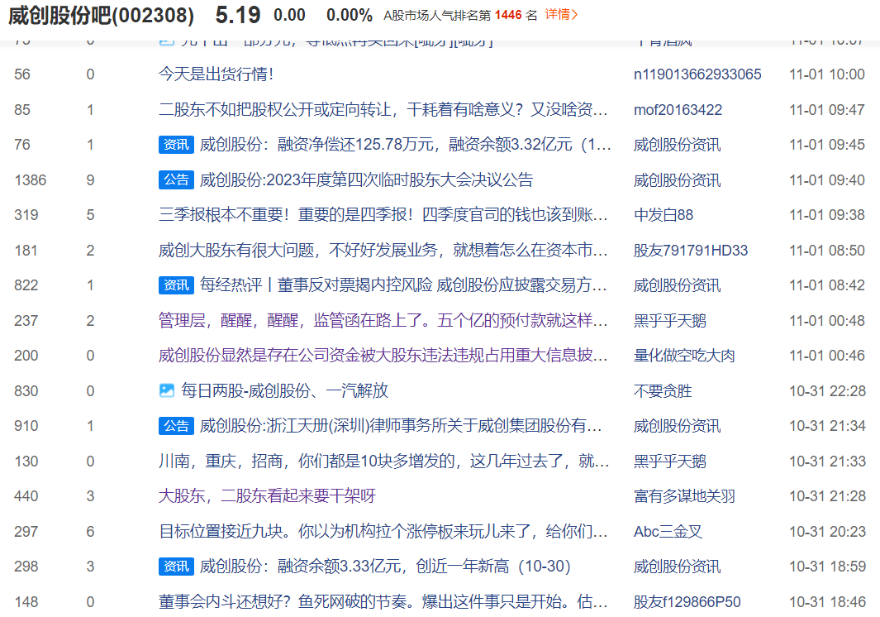
Task: Click the reply count 6 on 目标位置接近九块
Action: coord(90,532)
